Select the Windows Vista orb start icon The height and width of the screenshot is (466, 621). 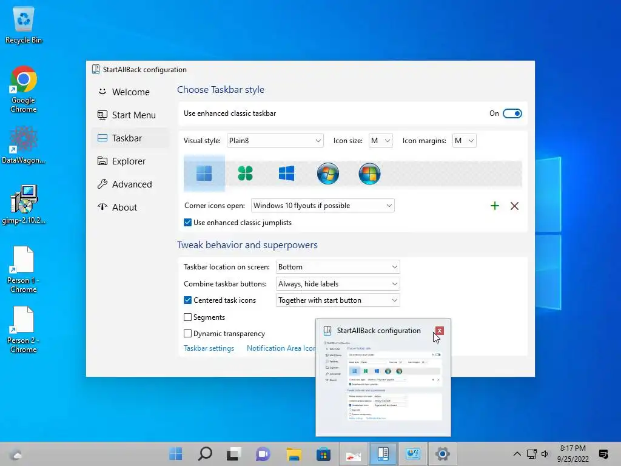tap(369, 173)
